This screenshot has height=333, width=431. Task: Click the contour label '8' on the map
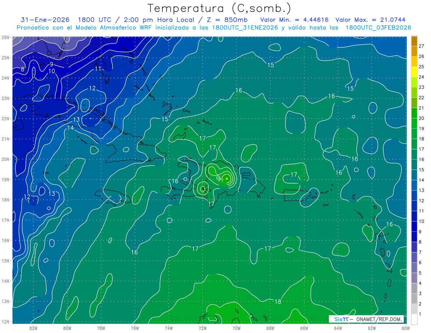point(22,69)
